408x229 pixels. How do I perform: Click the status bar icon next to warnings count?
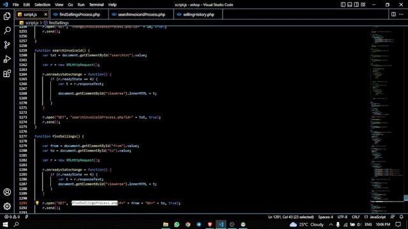[x=27, y=217]
